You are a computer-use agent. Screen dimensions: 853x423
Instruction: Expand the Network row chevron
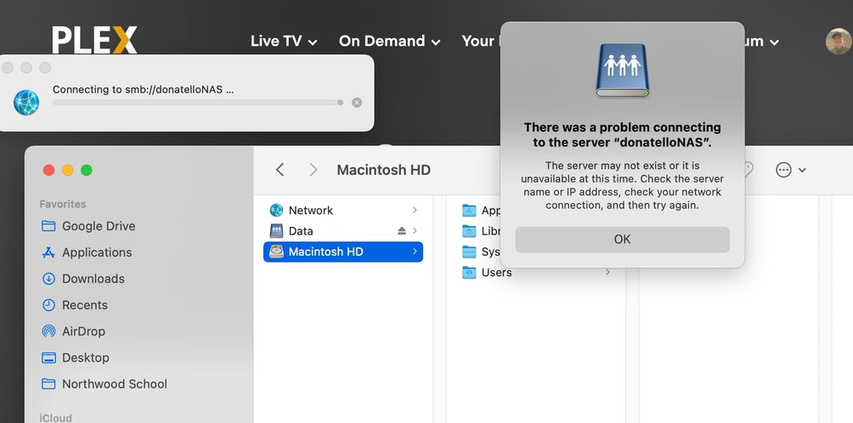[x=415, y=210]
